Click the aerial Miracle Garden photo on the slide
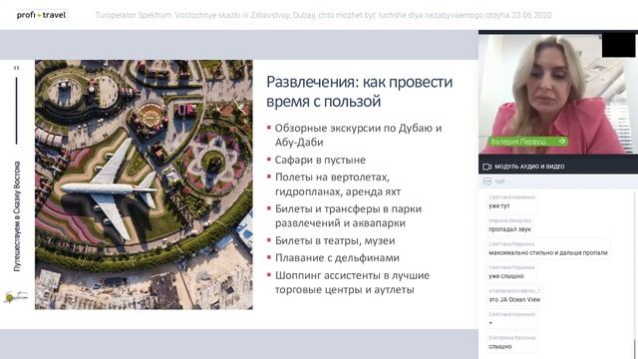The height and width of the screenshot is (359, 638). (144, 184)
